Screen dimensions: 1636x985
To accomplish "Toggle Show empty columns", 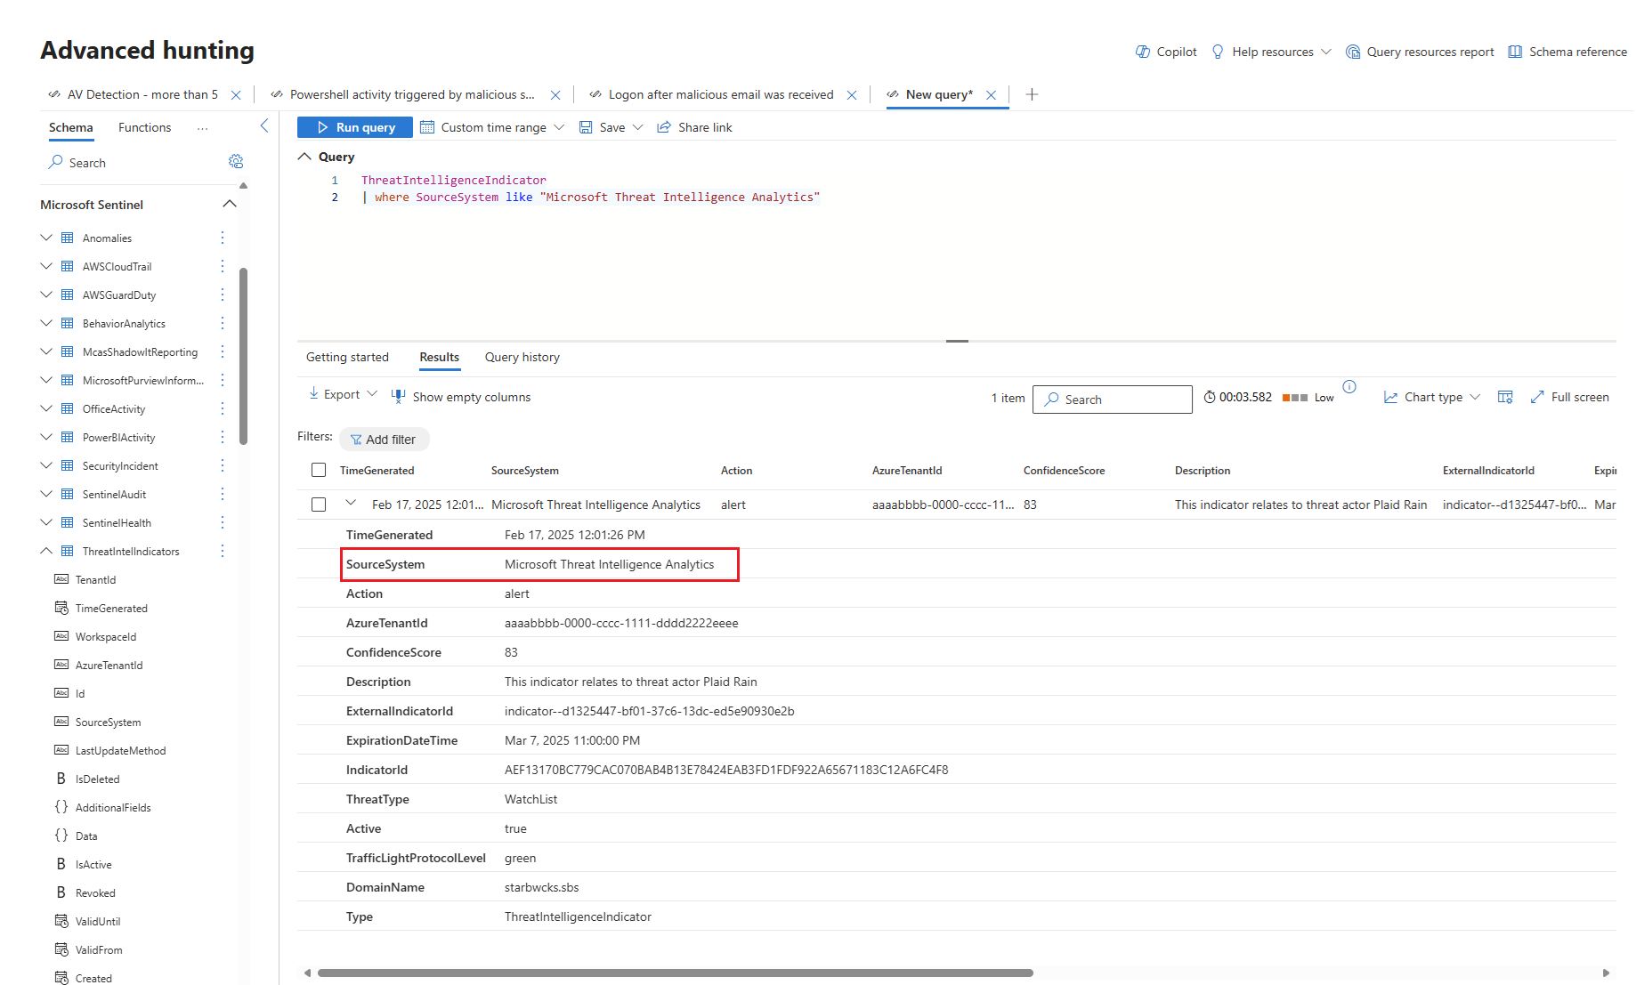I will (x=461, y=397).
